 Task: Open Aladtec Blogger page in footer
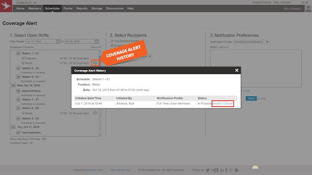coord(236,170)
